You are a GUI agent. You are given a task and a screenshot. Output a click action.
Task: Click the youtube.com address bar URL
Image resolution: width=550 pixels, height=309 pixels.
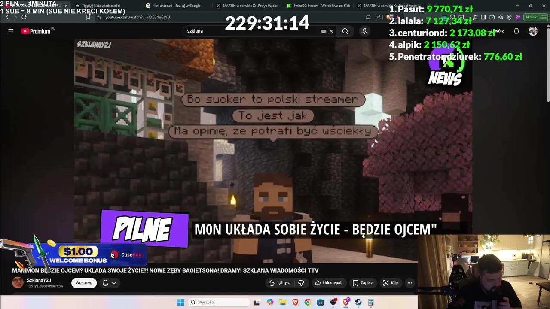tap(137, 17)
